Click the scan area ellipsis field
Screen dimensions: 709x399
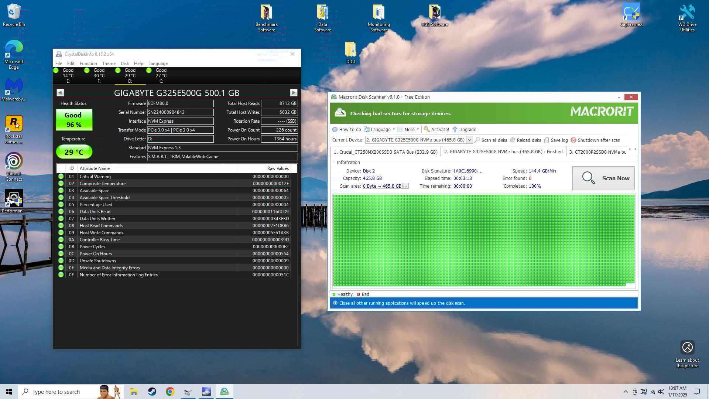pos(405,186)
